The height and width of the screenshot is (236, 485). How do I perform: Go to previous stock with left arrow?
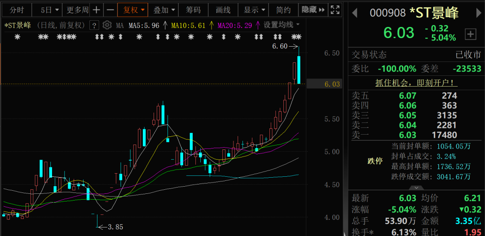354,13
